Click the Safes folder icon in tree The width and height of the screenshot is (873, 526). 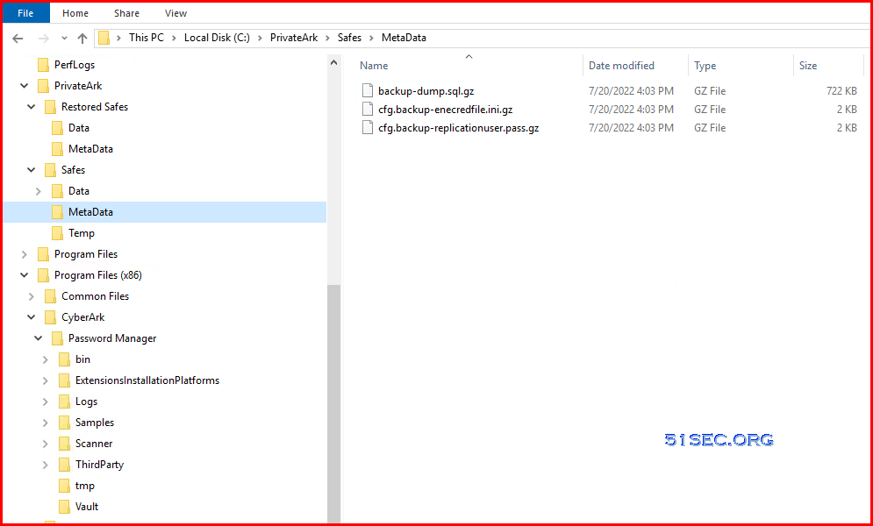pyautogui.click(x=50, y=170)
